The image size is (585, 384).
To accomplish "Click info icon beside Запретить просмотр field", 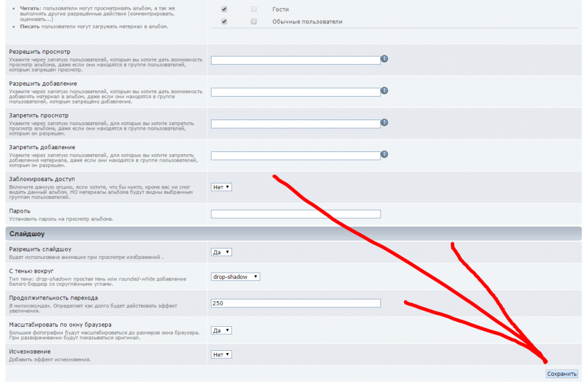I will [384, 122].
